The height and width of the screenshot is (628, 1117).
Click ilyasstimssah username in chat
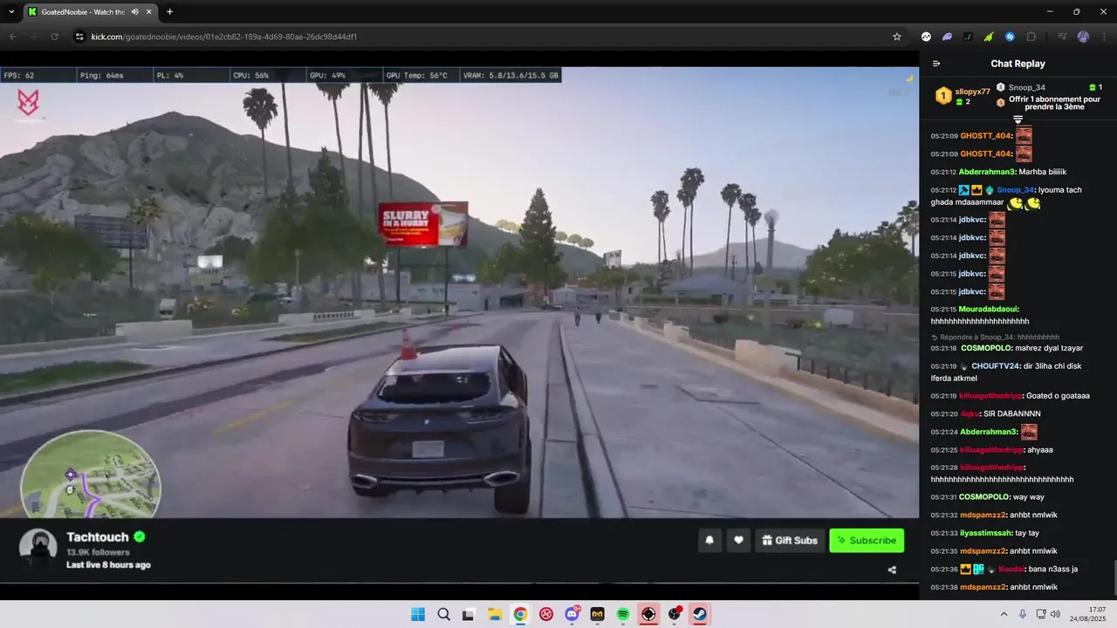(x=986, y=533)
